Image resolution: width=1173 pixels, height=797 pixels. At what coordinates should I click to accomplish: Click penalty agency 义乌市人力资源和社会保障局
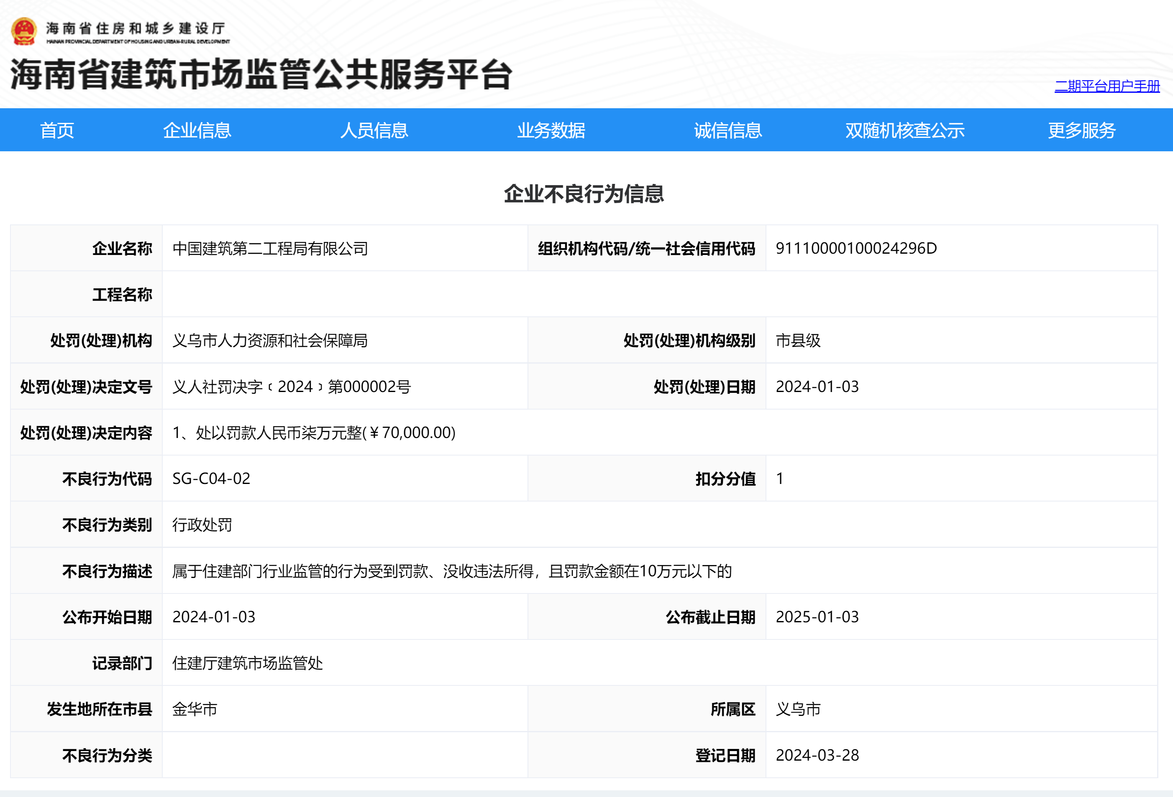[x=270, y=341]
